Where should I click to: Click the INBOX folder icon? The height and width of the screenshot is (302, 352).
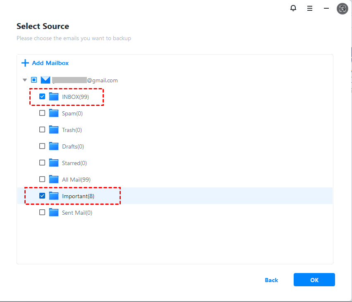point(54,97)
